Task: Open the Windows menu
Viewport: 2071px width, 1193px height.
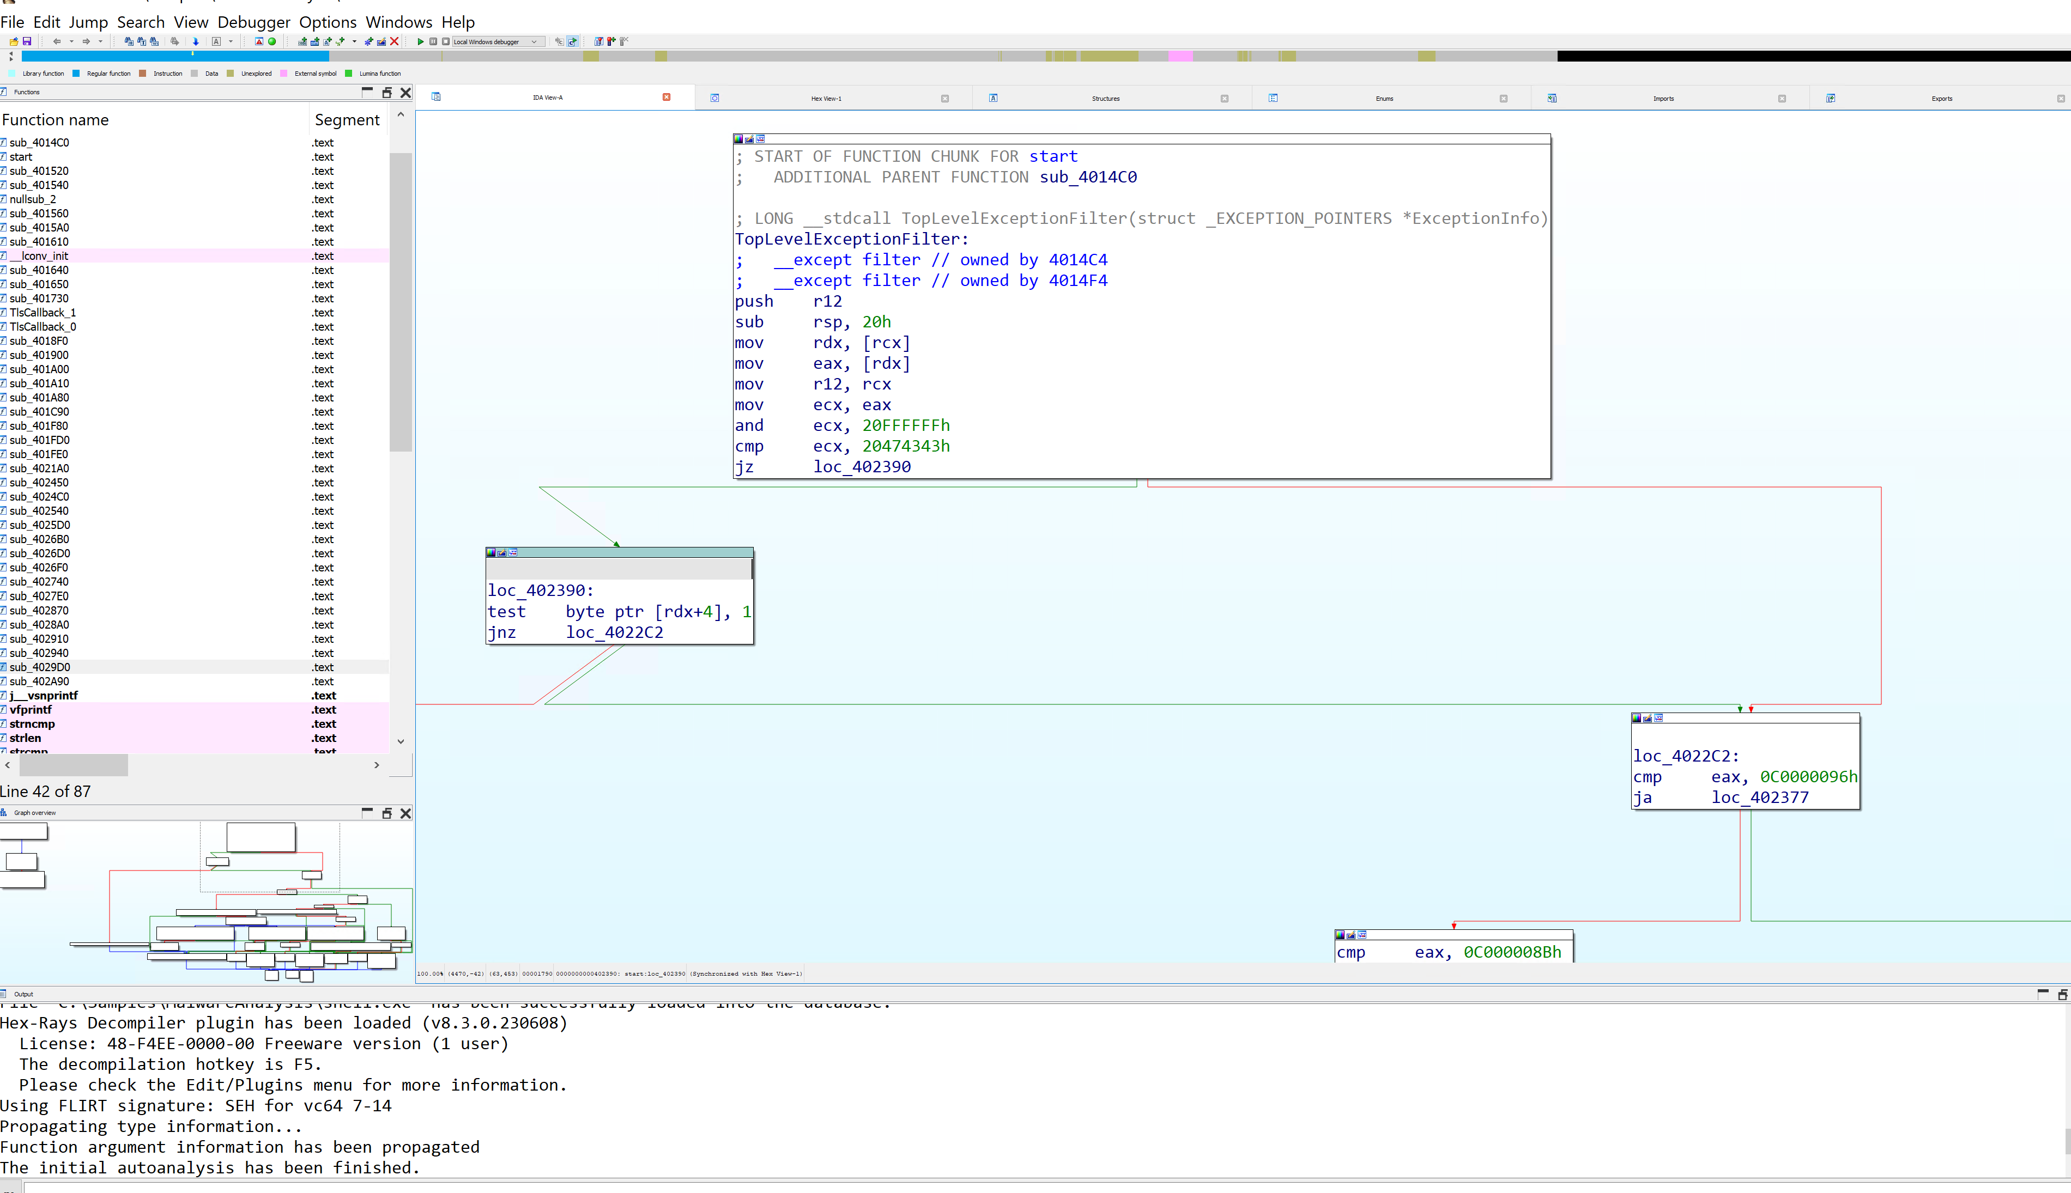Action: (x=398, y=22)
